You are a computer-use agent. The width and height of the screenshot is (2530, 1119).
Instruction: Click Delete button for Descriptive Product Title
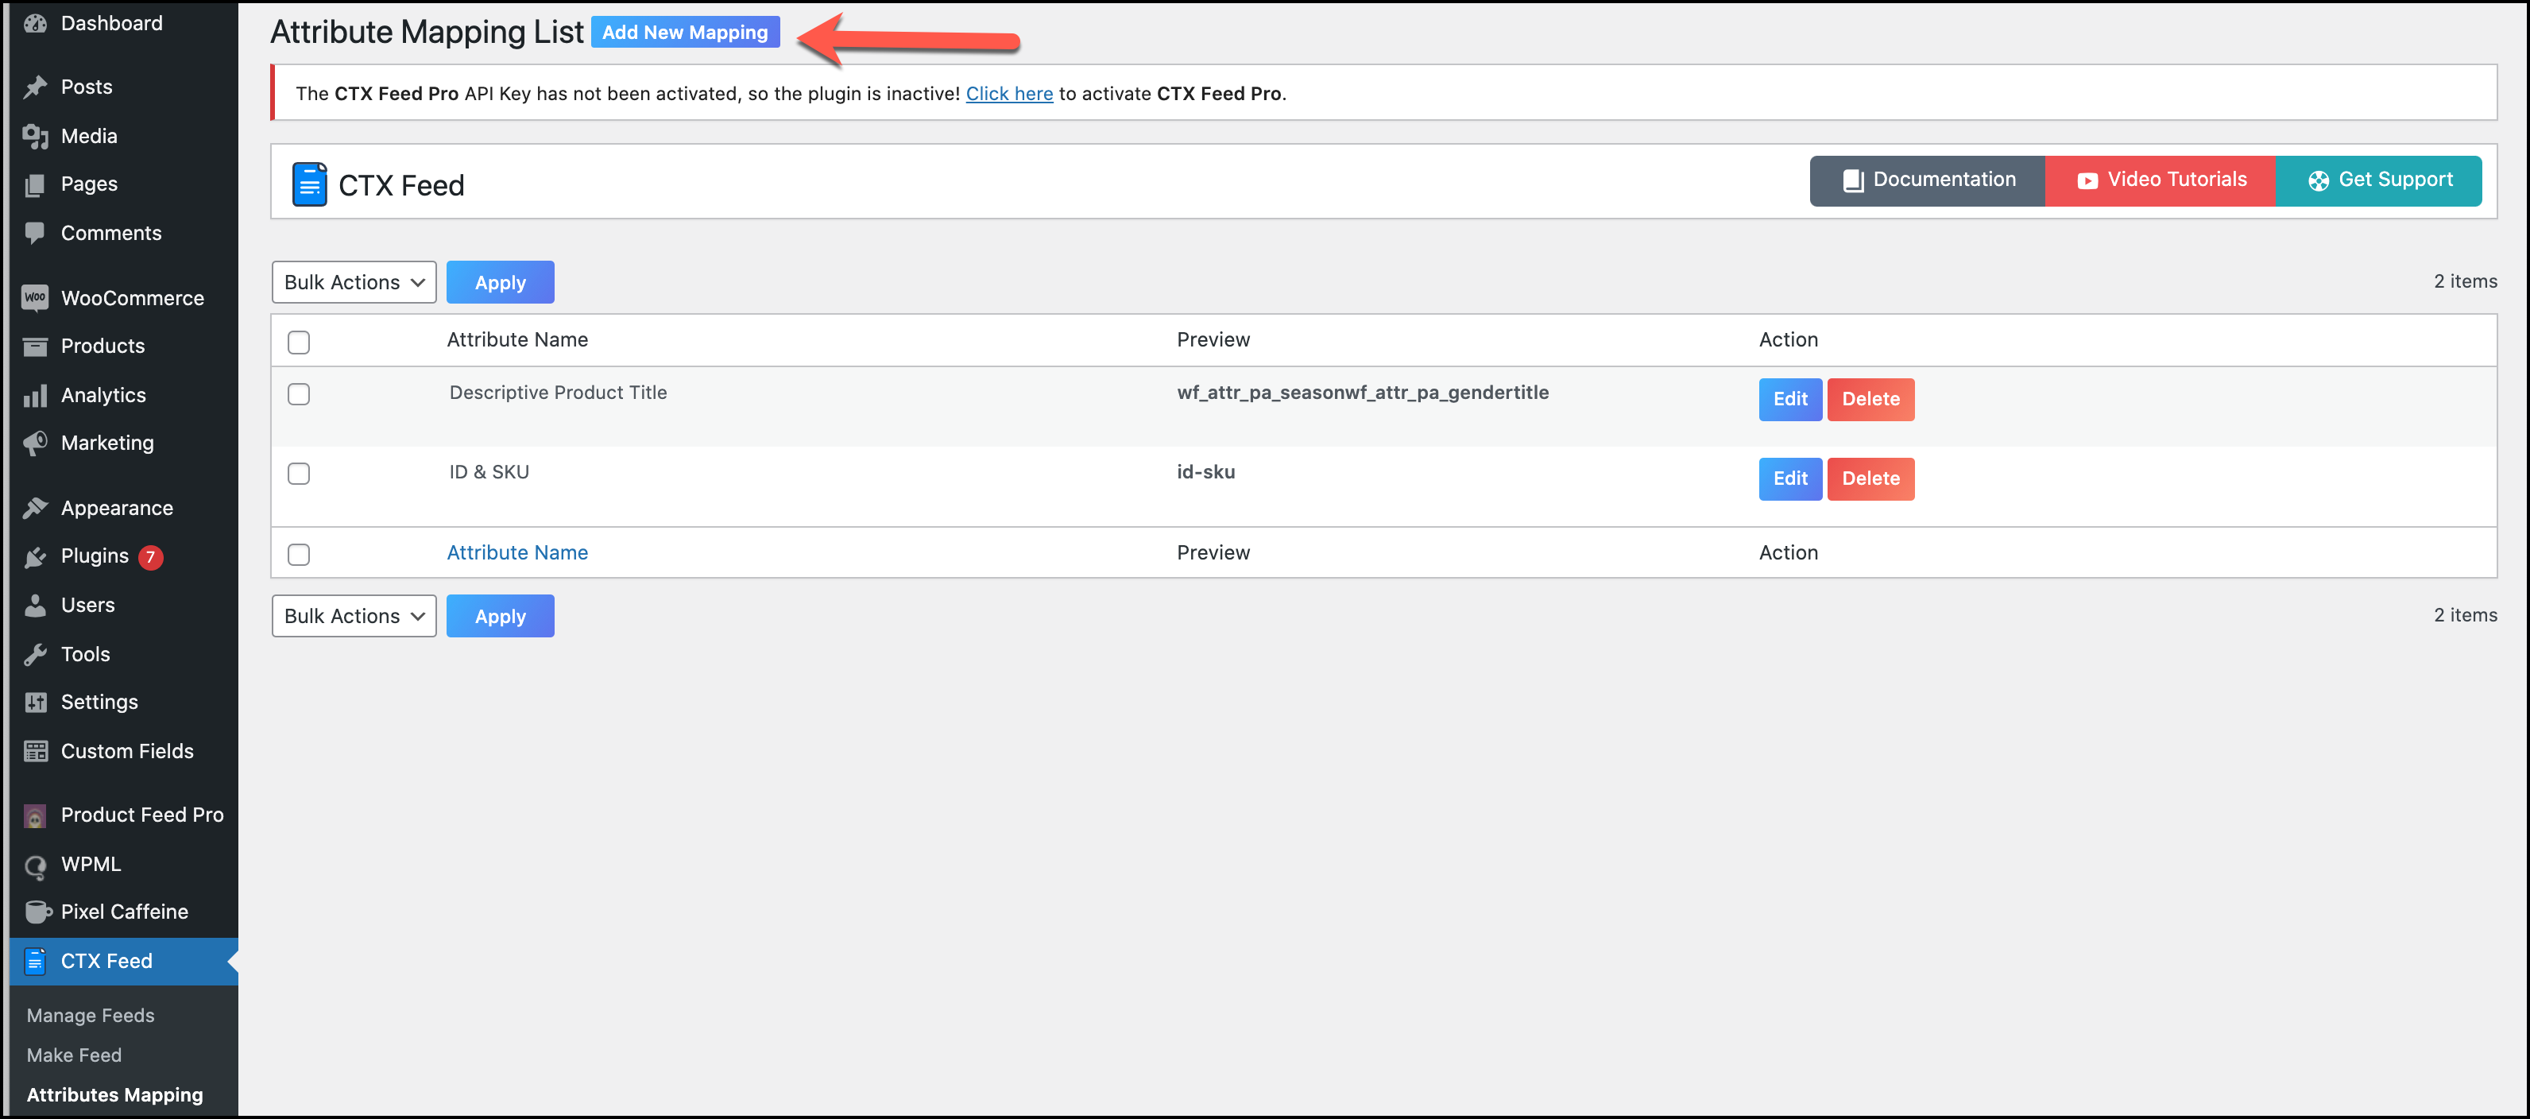[1868, 399]
